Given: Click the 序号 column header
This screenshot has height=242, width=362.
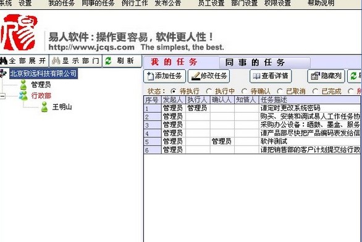Looking at the screenshot, I should (x=153, y=100).
